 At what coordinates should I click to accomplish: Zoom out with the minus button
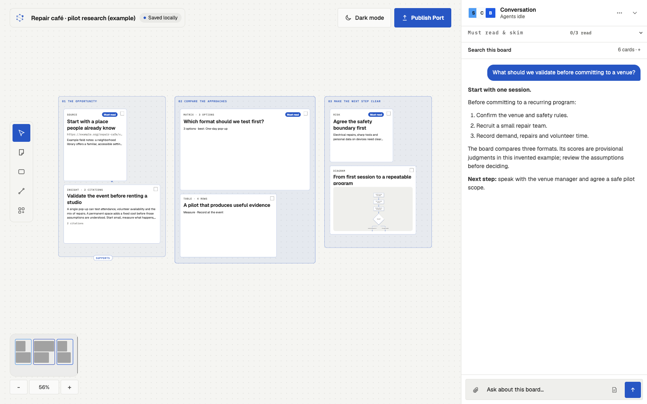click(19, 387)
